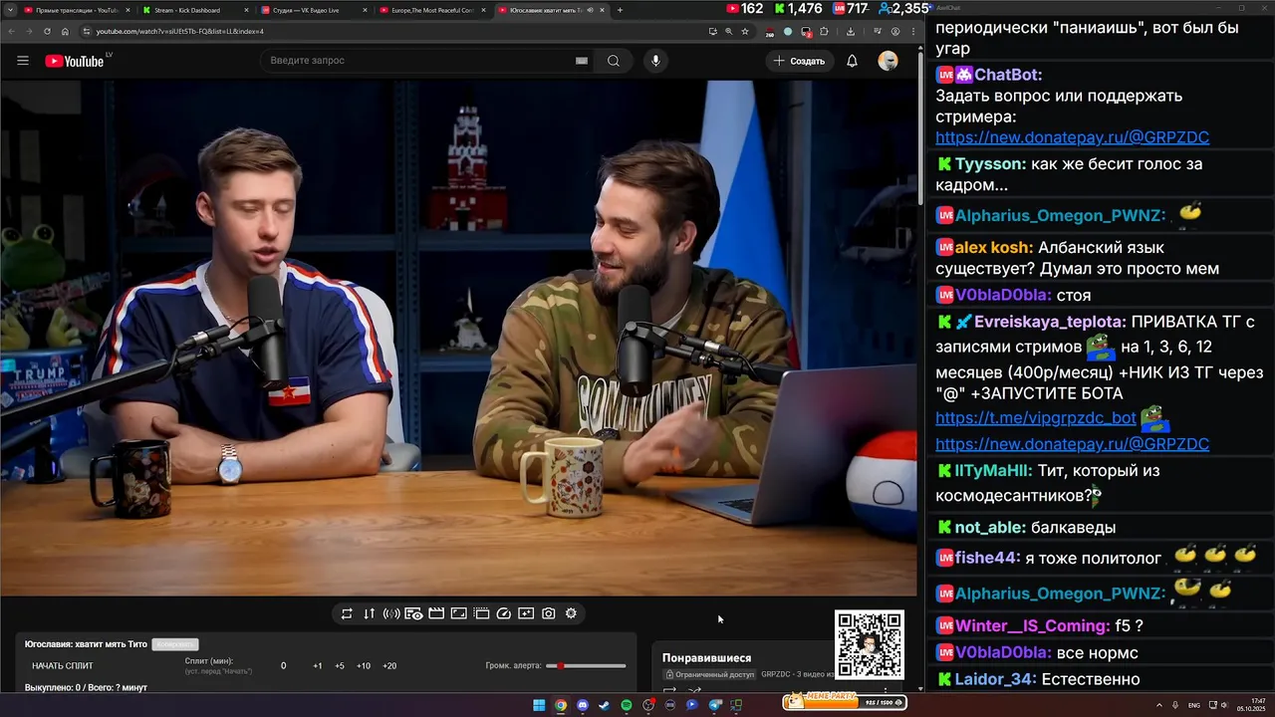Click the browser home button
Viewport: 1275px width, 717px height.
pos(65,31)
